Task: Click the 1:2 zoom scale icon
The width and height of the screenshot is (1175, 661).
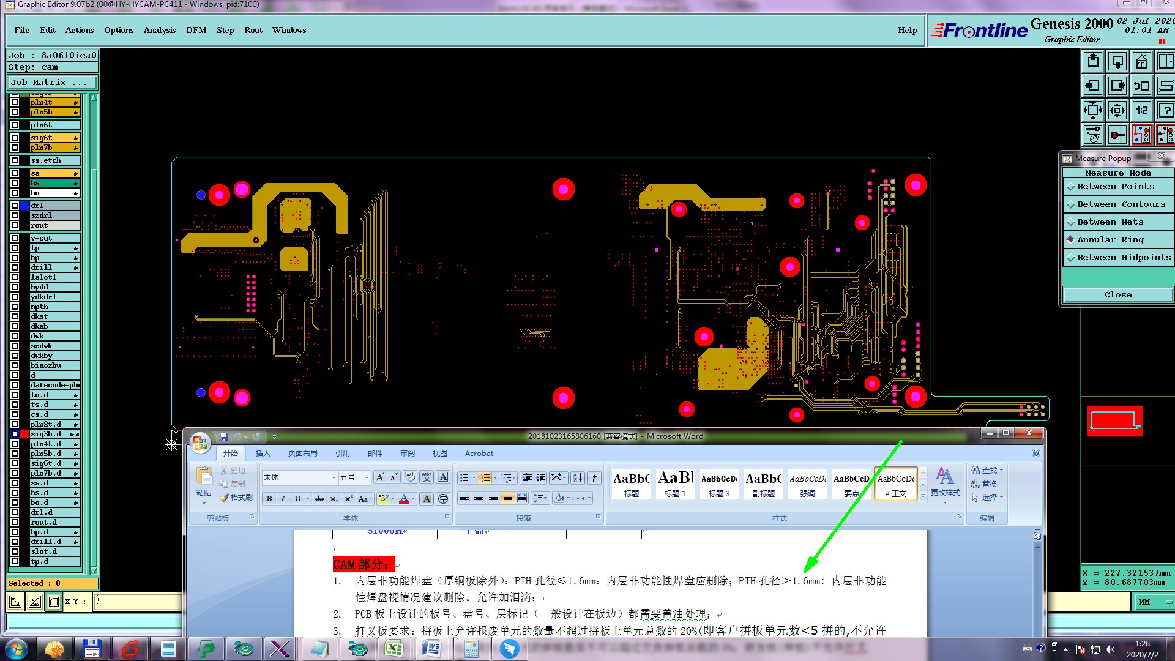Action: pos(1141,111)
